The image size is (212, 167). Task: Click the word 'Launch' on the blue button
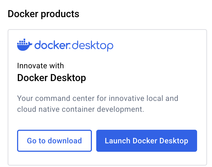click(x=117, y=141)
